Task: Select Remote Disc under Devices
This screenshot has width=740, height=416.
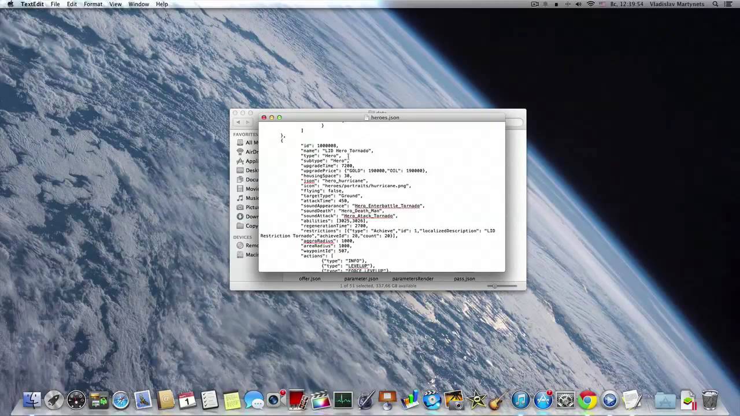Action: click(x=247, y=246)
